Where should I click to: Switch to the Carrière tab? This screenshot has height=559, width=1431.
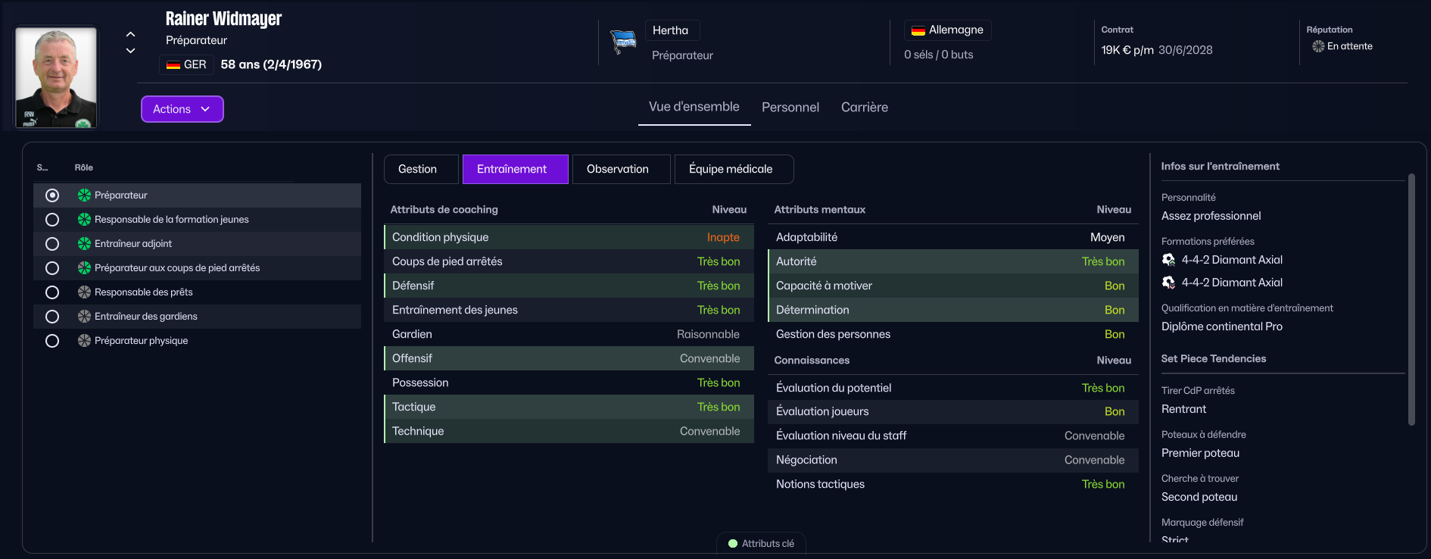(864, 108)
